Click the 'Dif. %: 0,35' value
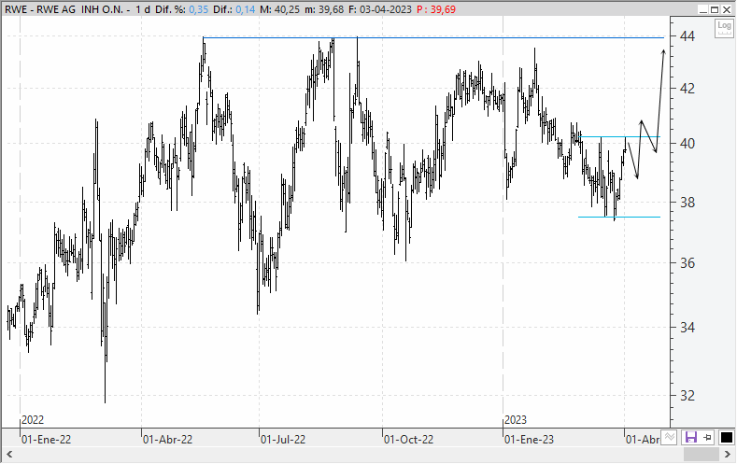The width and height of the screenshot is (737, 464). pos(182,9)
